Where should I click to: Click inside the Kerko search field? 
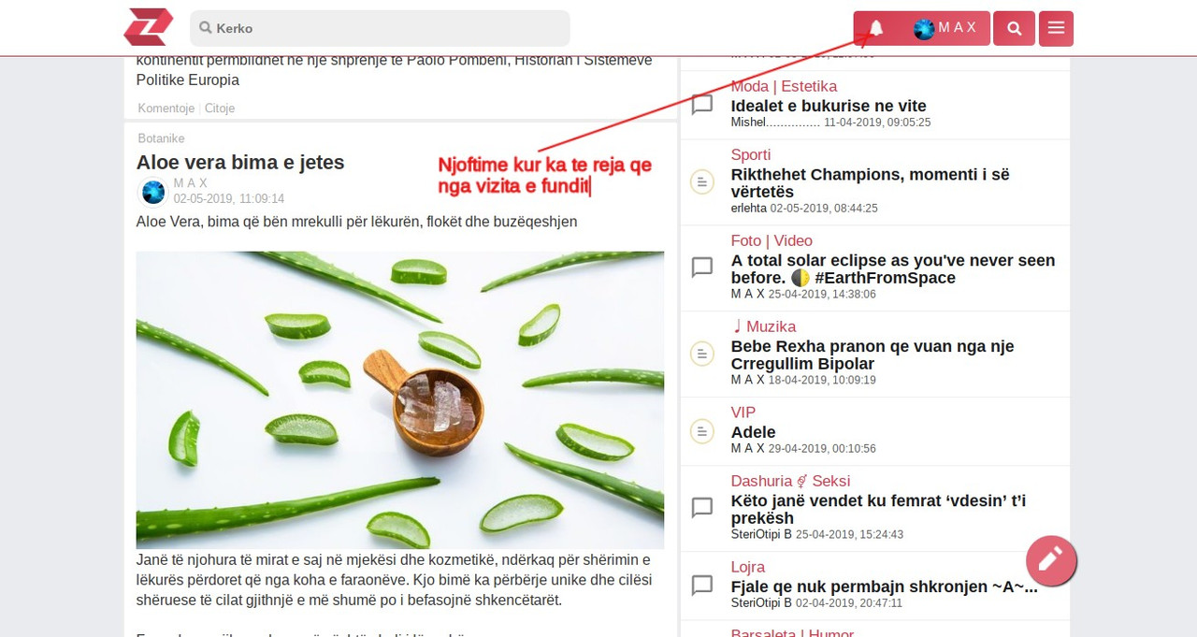click(x=380, y=28)
